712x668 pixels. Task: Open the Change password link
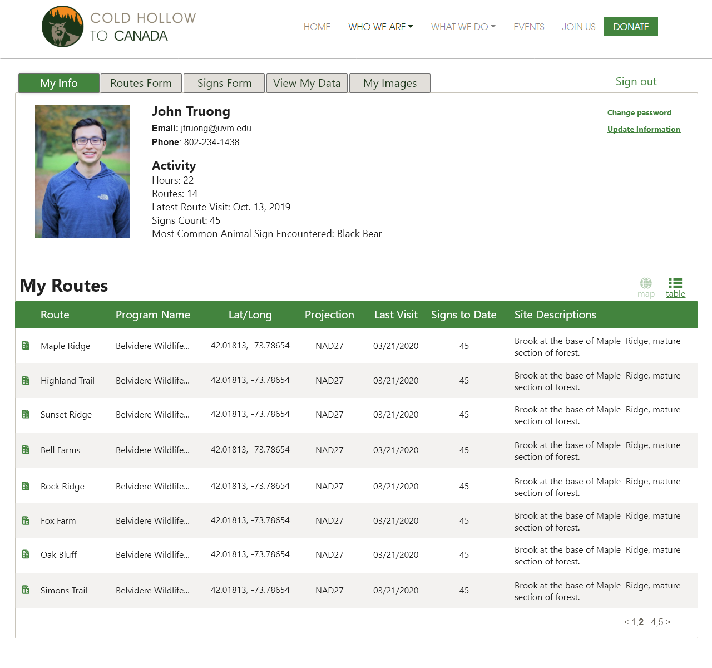[639, 112]
